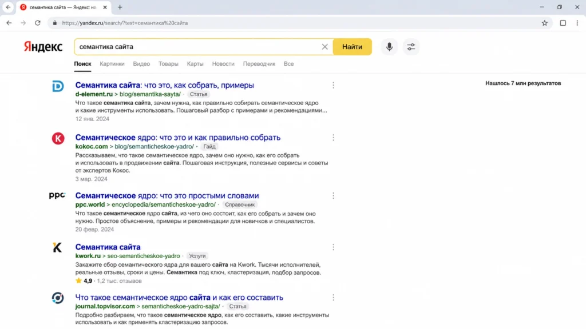Open options menu for ppc.world result
Image resolution: width=586 pixels, height=329 pixels.
[333, 196]
